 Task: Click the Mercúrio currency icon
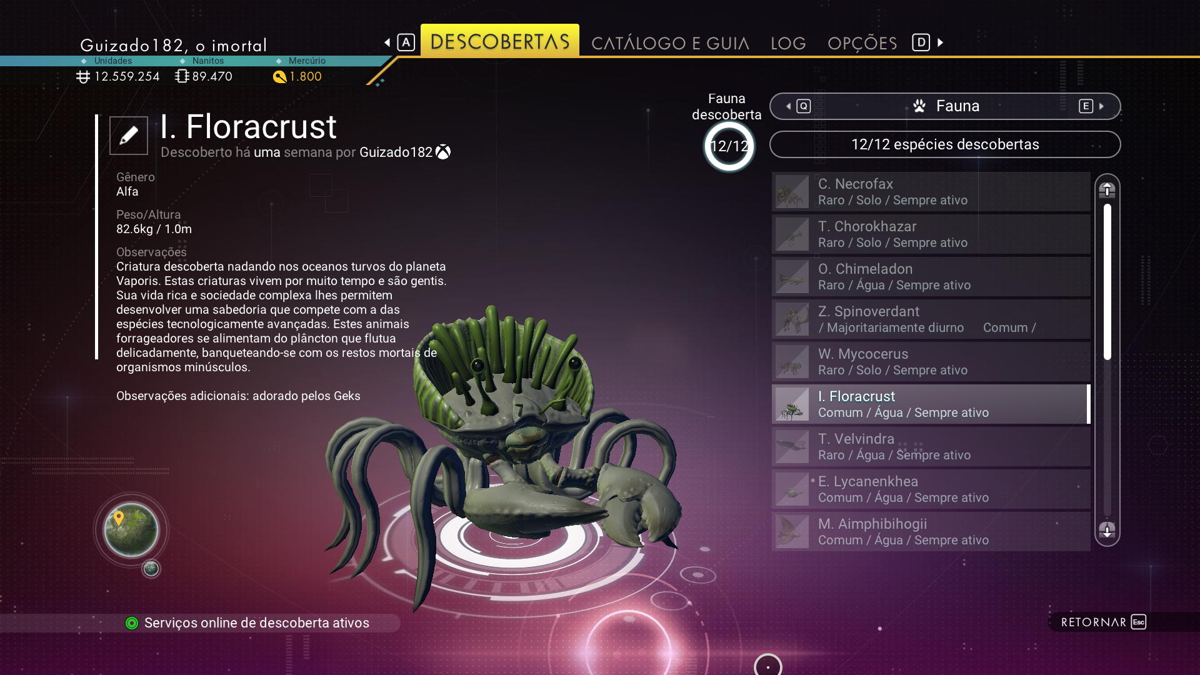coord(279,77)
